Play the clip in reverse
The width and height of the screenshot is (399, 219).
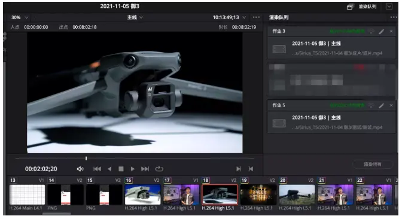pyautogui.click(x=109, y=169)
